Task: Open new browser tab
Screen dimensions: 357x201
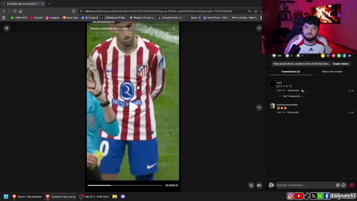Action: click(x=49, y=4)
